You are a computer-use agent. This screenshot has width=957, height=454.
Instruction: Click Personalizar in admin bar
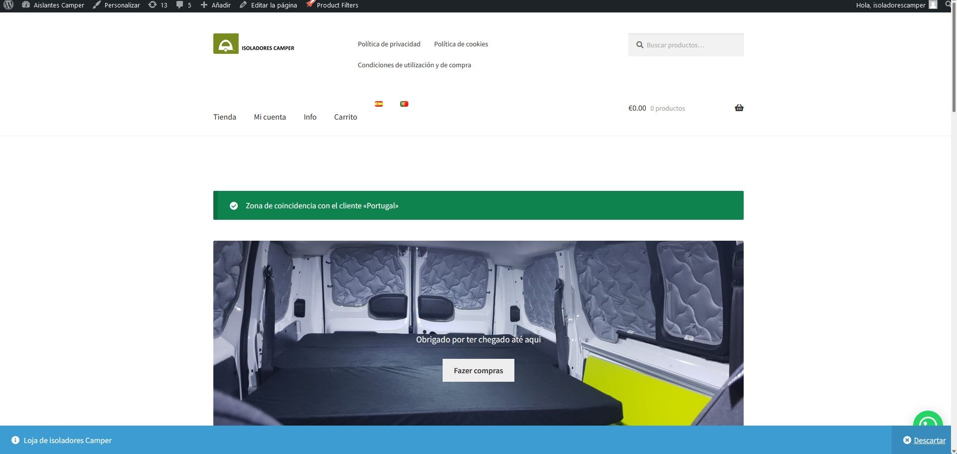pyautogui.click(x=116, y=5)
